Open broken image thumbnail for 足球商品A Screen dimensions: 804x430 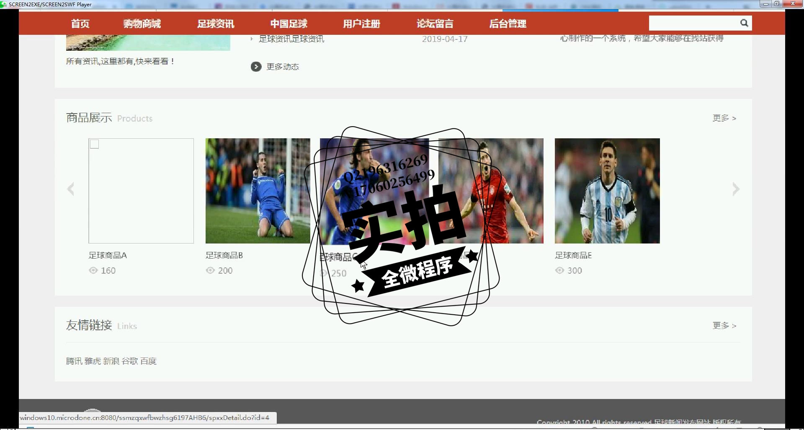(141, 191)
